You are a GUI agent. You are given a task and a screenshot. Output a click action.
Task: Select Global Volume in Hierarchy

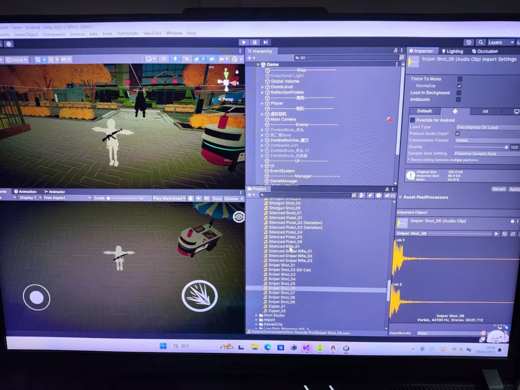coord(285,81)
